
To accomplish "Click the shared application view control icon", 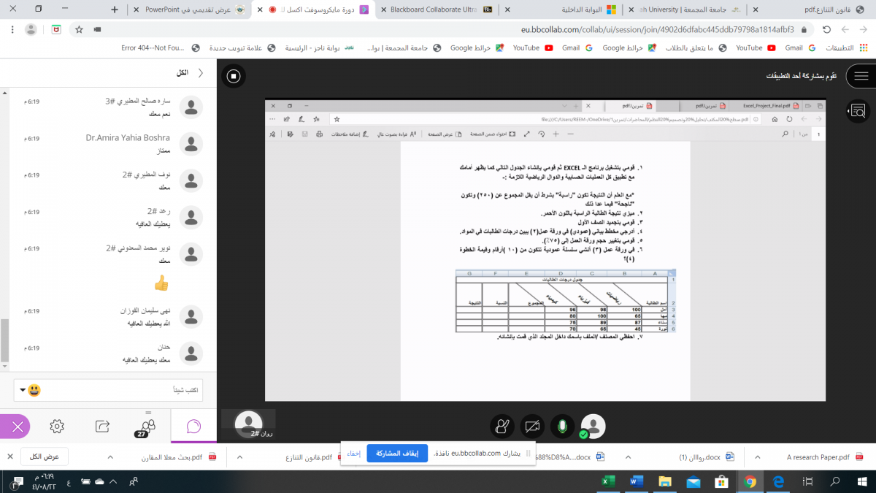I will tap(856, 111).
